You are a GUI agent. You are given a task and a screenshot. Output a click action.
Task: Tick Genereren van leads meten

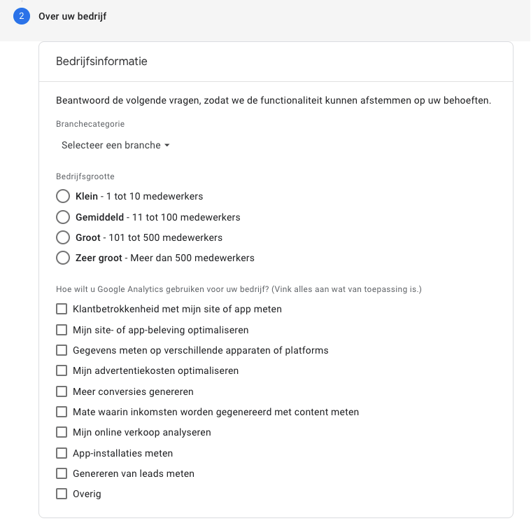click(x=62, y=473)
